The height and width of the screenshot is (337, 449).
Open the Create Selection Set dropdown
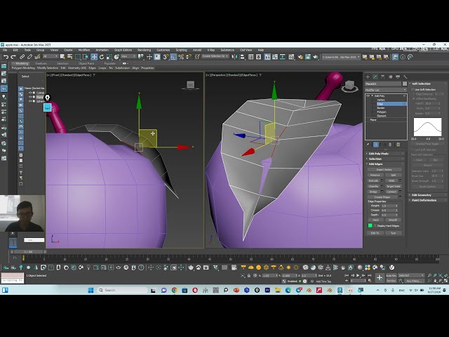click(215, 56)
